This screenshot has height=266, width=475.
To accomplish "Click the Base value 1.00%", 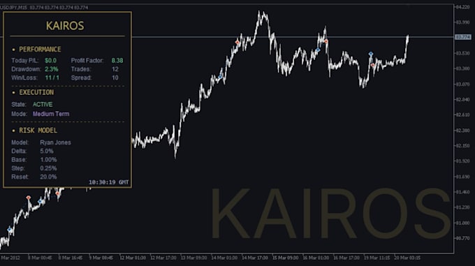I will pyautogui.click(x=48, y=159).
